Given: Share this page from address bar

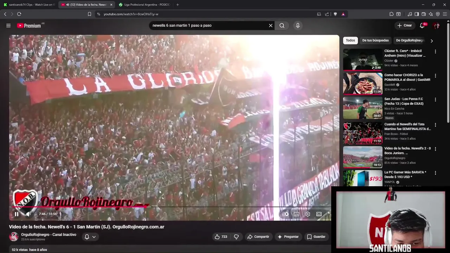Looking at the screenshot, I should pyautogui.click(x=327, y=14).
